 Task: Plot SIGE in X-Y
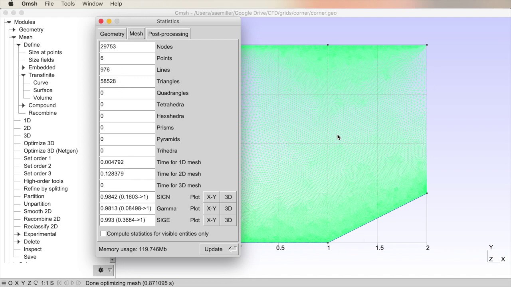(212, 220)
